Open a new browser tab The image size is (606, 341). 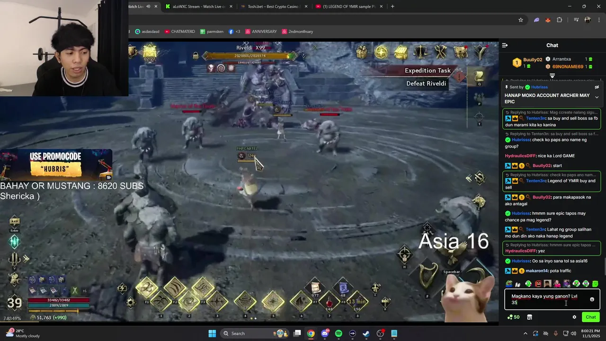tap(392, 7)
